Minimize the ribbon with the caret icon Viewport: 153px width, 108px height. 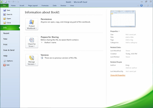pyautogui.click(x=138, y=5)
